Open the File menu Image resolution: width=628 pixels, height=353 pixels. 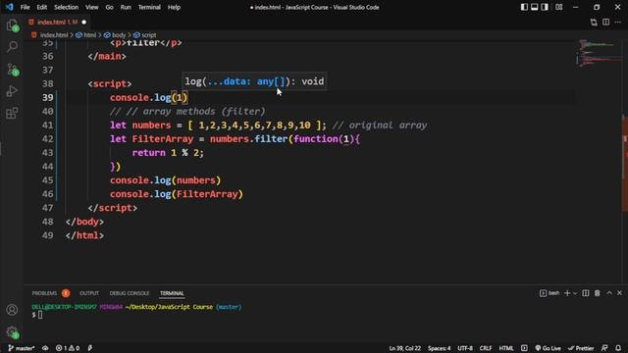(25, 7)
